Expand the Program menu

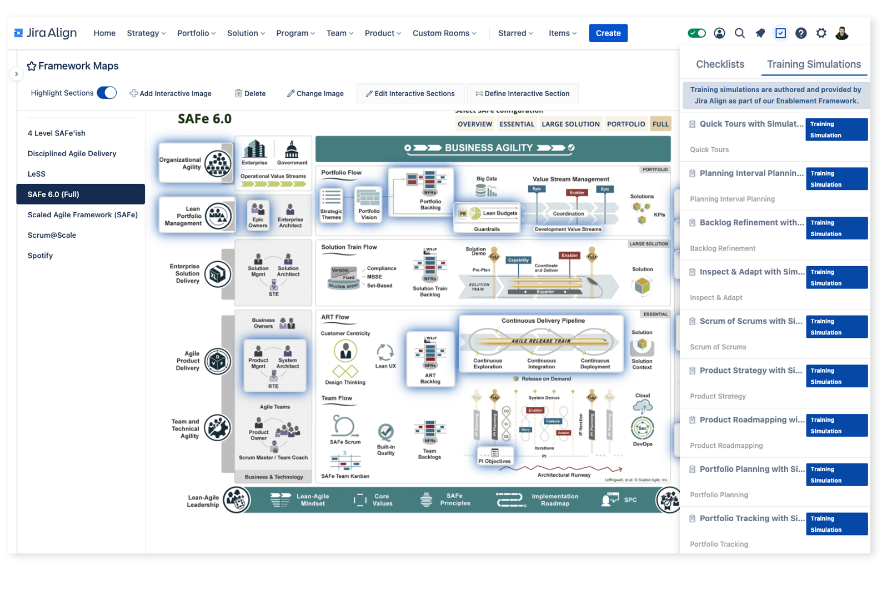pos(295,33)
